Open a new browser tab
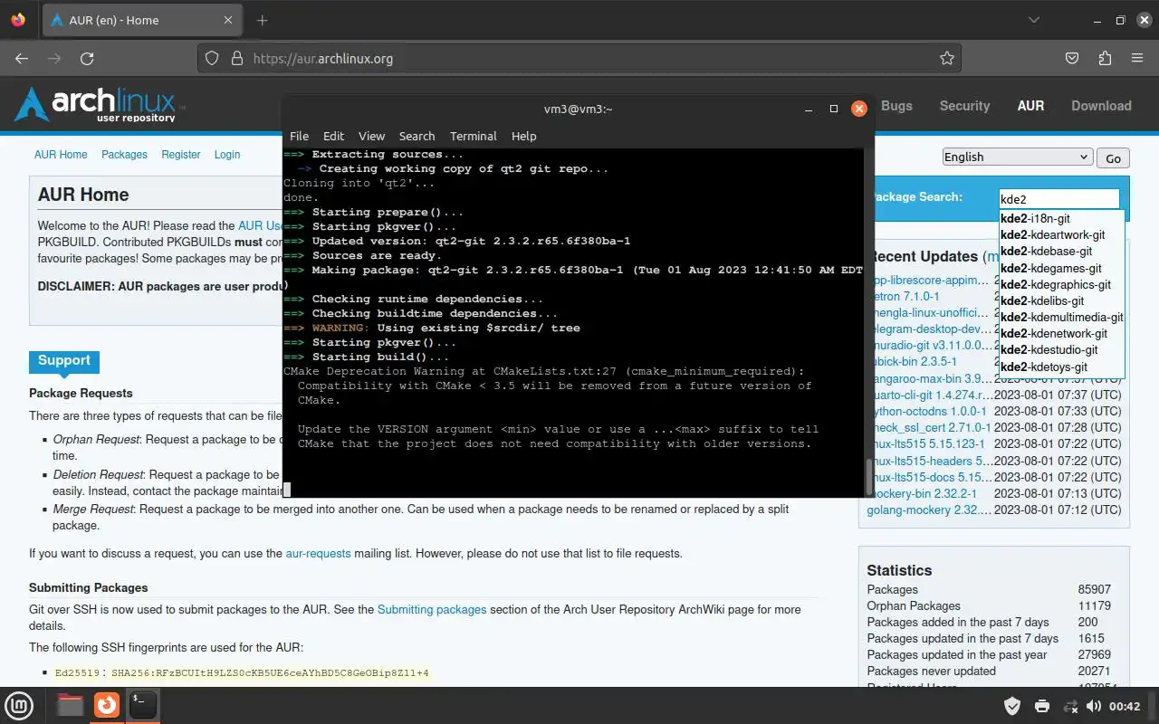Screen dimensions: 1159x724 coord(262,20)
